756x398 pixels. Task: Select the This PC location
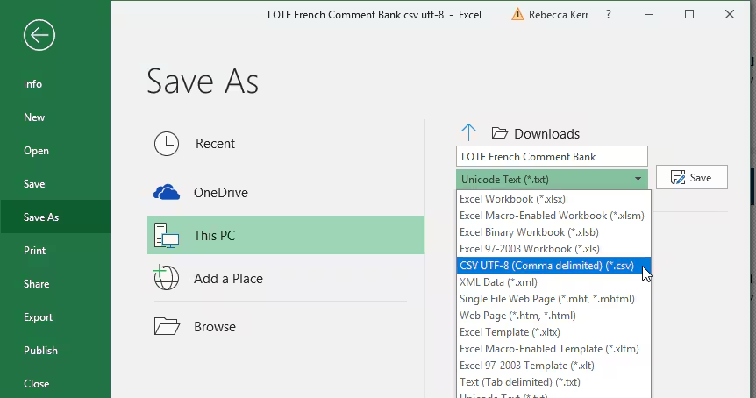tap(285, 235)
